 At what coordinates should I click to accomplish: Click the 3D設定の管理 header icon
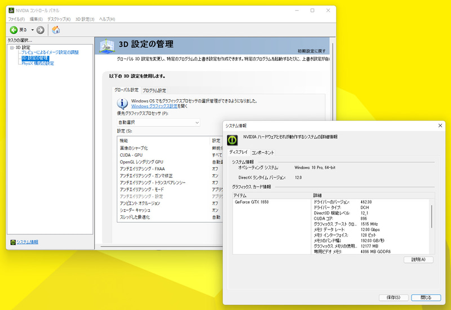click(x=107, y=46)
